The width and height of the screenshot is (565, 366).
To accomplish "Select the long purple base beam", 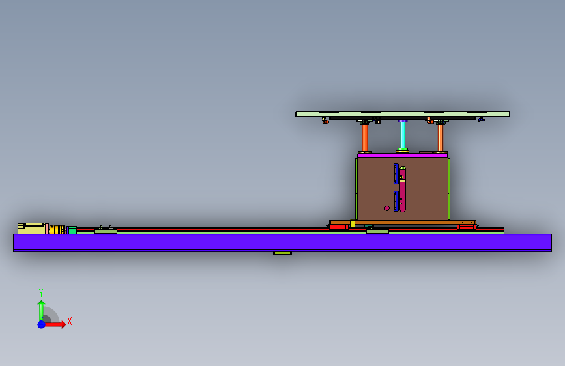I will [283, 243].
